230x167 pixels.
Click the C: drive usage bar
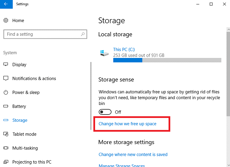[167, 60]
